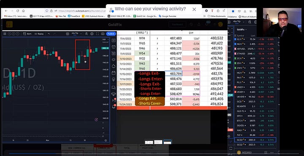Image resolution: width=304 pixels, height=156 pixels.
Task: Open the data window layers sidebar icon
Action: [114, 60]
